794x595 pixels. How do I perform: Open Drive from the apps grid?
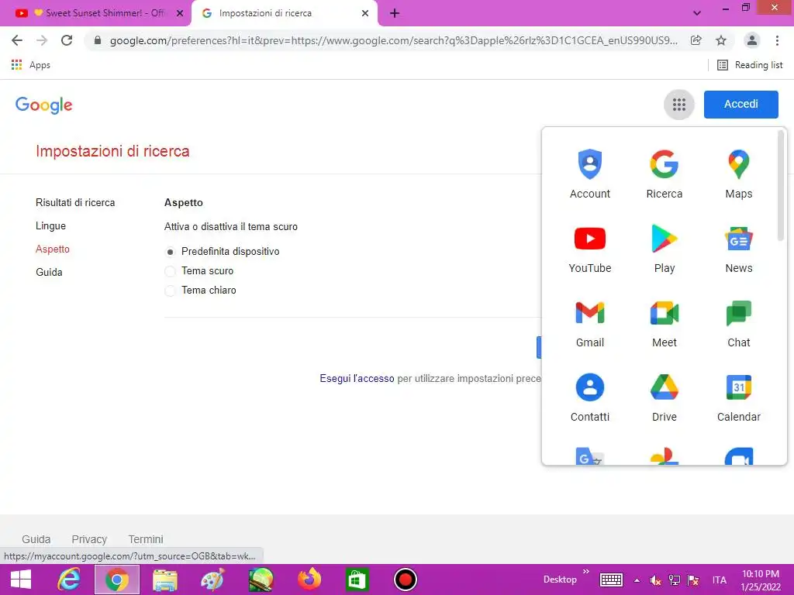(x=665, y=397)
